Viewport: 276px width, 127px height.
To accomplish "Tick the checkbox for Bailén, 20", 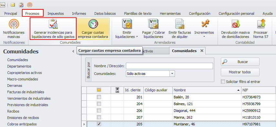I will tap(99, 97).
